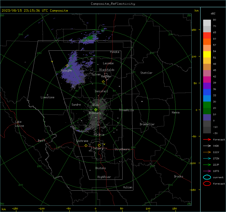Screen dimensions: 226x212
Task: Click the yellow diamond marker near RockyMH
Action: pyautogui.click(x=67, y=66)
